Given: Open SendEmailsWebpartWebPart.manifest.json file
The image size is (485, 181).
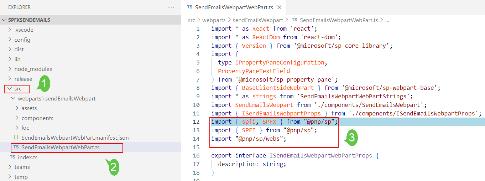Looking at the screenshot, I should click(75, 138).
